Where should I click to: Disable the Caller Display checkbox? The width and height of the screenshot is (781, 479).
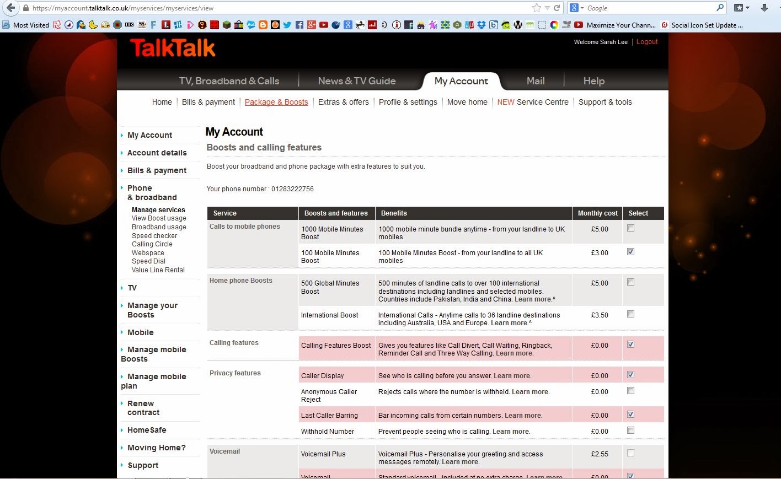coord(630,375)
